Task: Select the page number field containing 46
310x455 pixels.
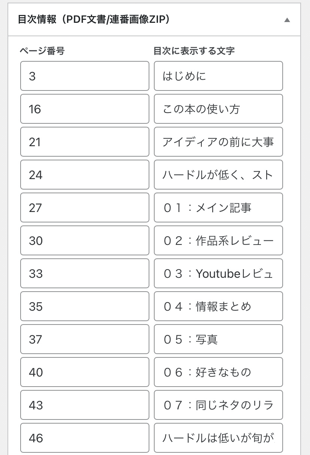Action: 85,438
